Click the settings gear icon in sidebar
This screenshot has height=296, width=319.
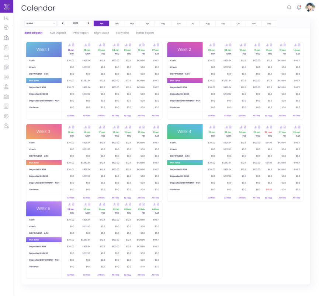[x=6, y=116]
